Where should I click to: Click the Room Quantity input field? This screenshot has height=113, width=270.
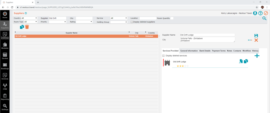172,18
